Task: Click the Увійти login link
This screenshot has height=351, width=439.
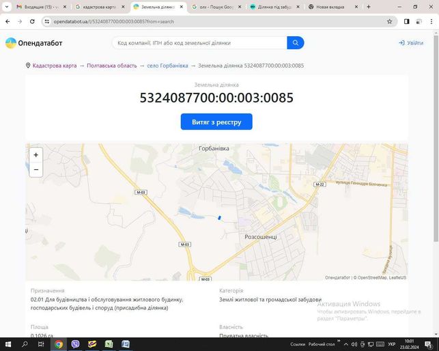Action: pos(411,43)
